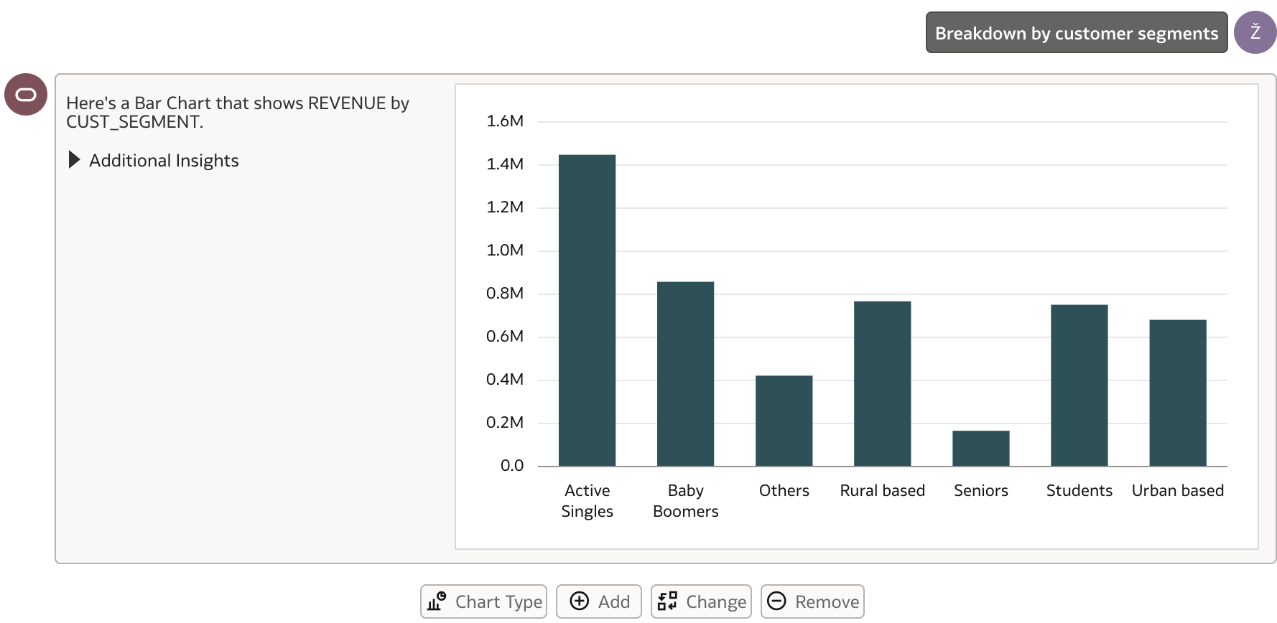
Task: Click the plus circle icon on Add
Action: coord(580,601)
